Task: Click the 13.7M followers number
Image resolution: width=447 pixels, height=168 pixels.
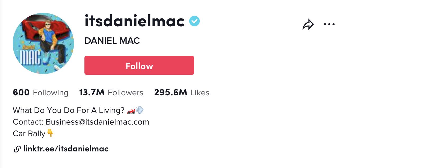Action: (x=92, y=92)
